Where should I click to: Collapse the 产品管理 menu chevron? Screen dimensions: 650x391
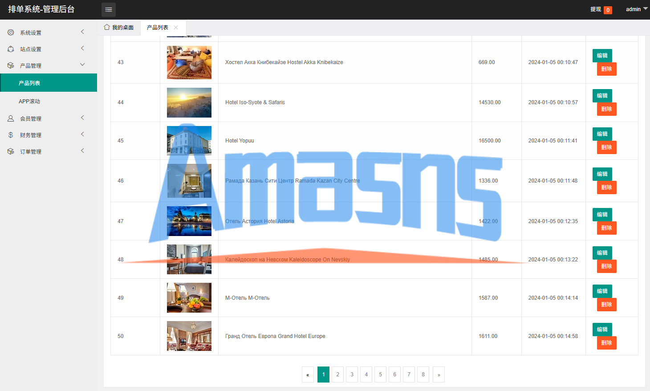[x=82, y=65]
